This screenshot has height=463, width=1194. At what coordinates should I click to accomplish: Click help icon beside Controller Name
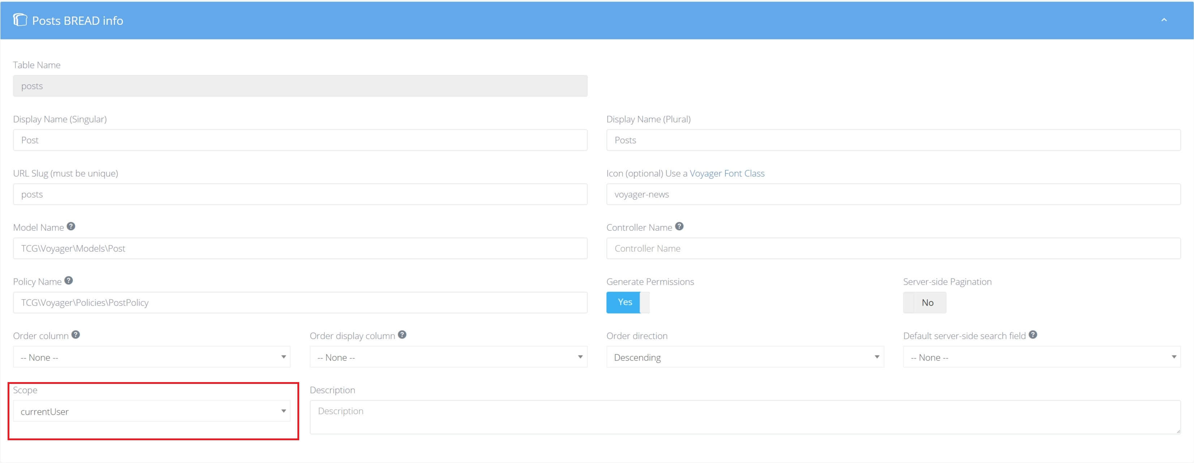[679, 226]
